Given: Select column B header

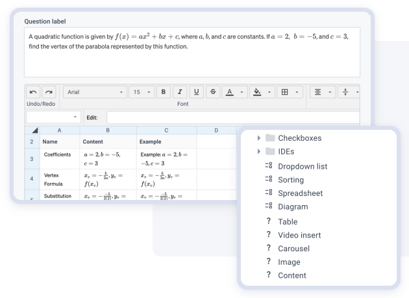Looking at the screenshot, I should pyautogui.click(x=108, y=130).
